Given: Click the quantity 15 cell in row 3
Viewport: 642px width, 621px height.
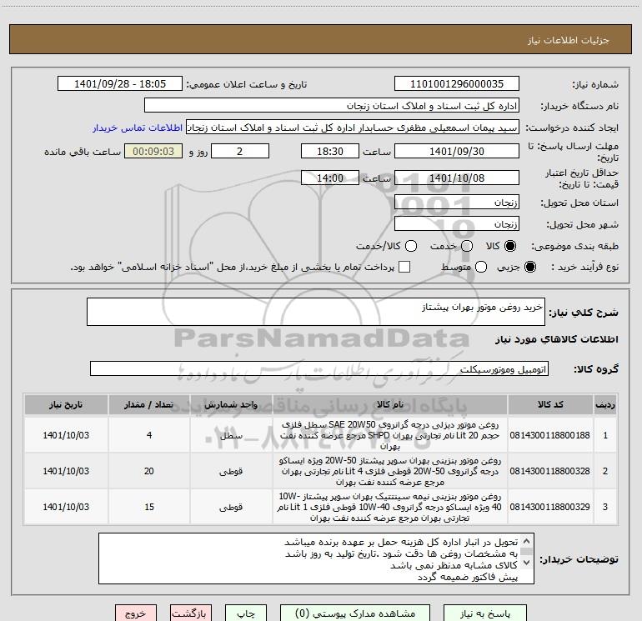Looking at the screenshot, I should (x=149, y=507).
